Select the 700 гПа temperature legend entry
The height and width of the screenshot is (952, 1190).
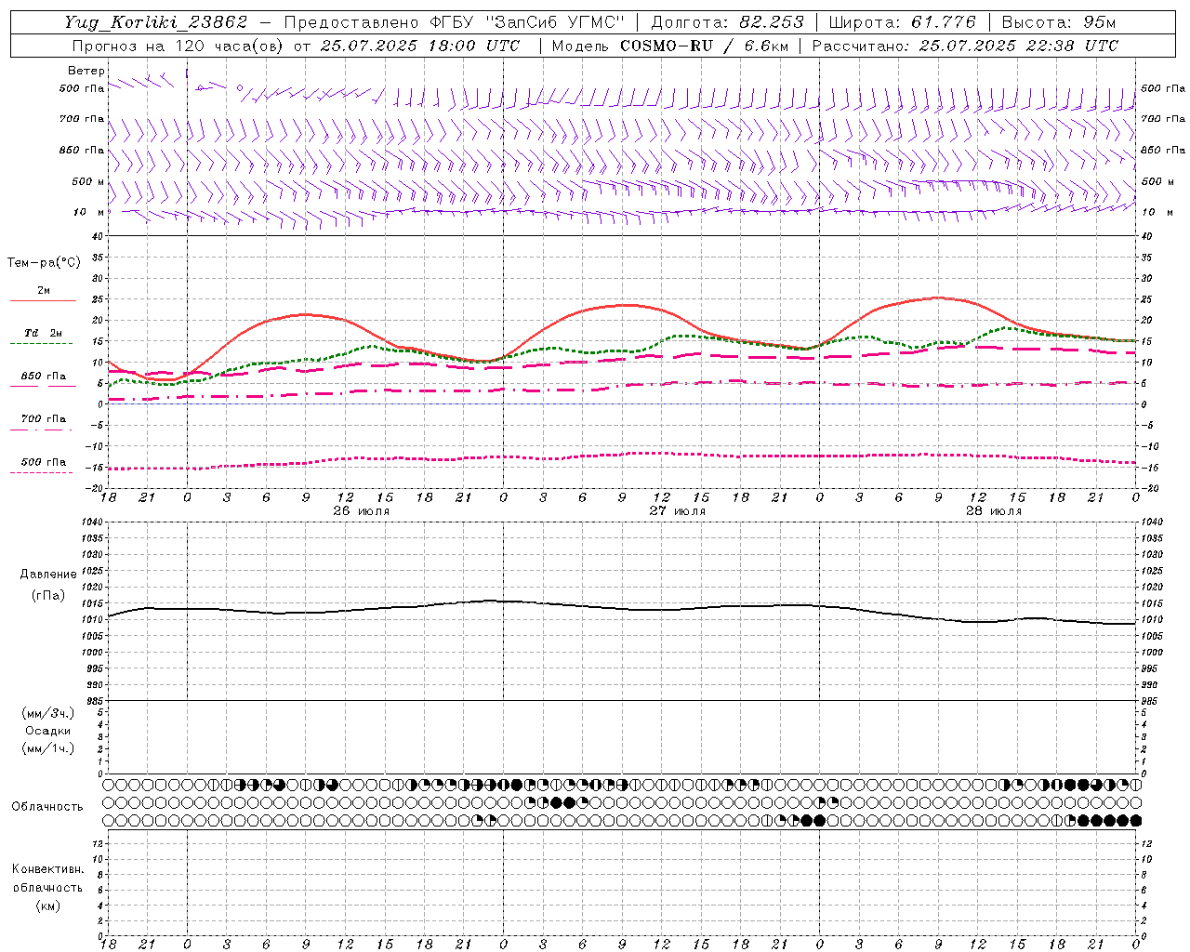[43, 418]
